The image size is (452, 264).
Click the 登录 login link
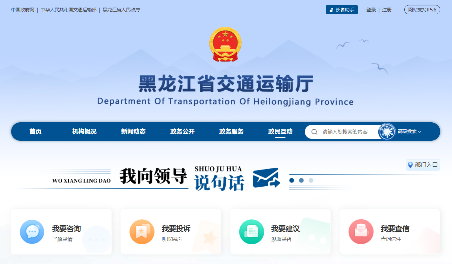pyautogui.click(x=371, y=10)
